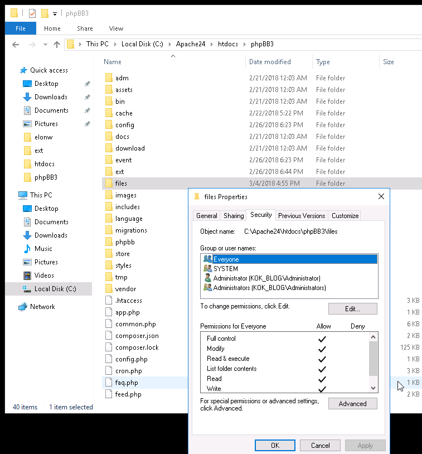The image size is (422, 454).
Task: Select the language folder icon
Action: 109,219
